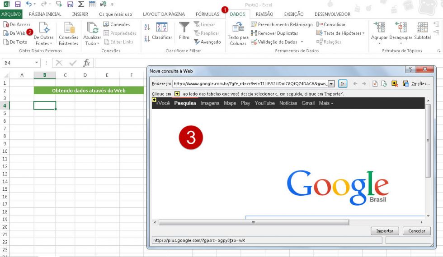Click the Gmail link on Google bar
Screen dimensions: 443x257
(308, 103)
